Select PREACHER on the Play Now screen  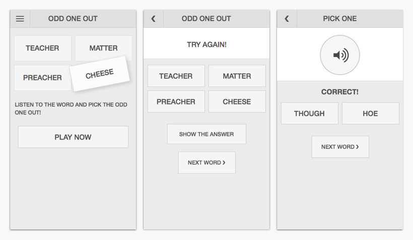point(42,78)
